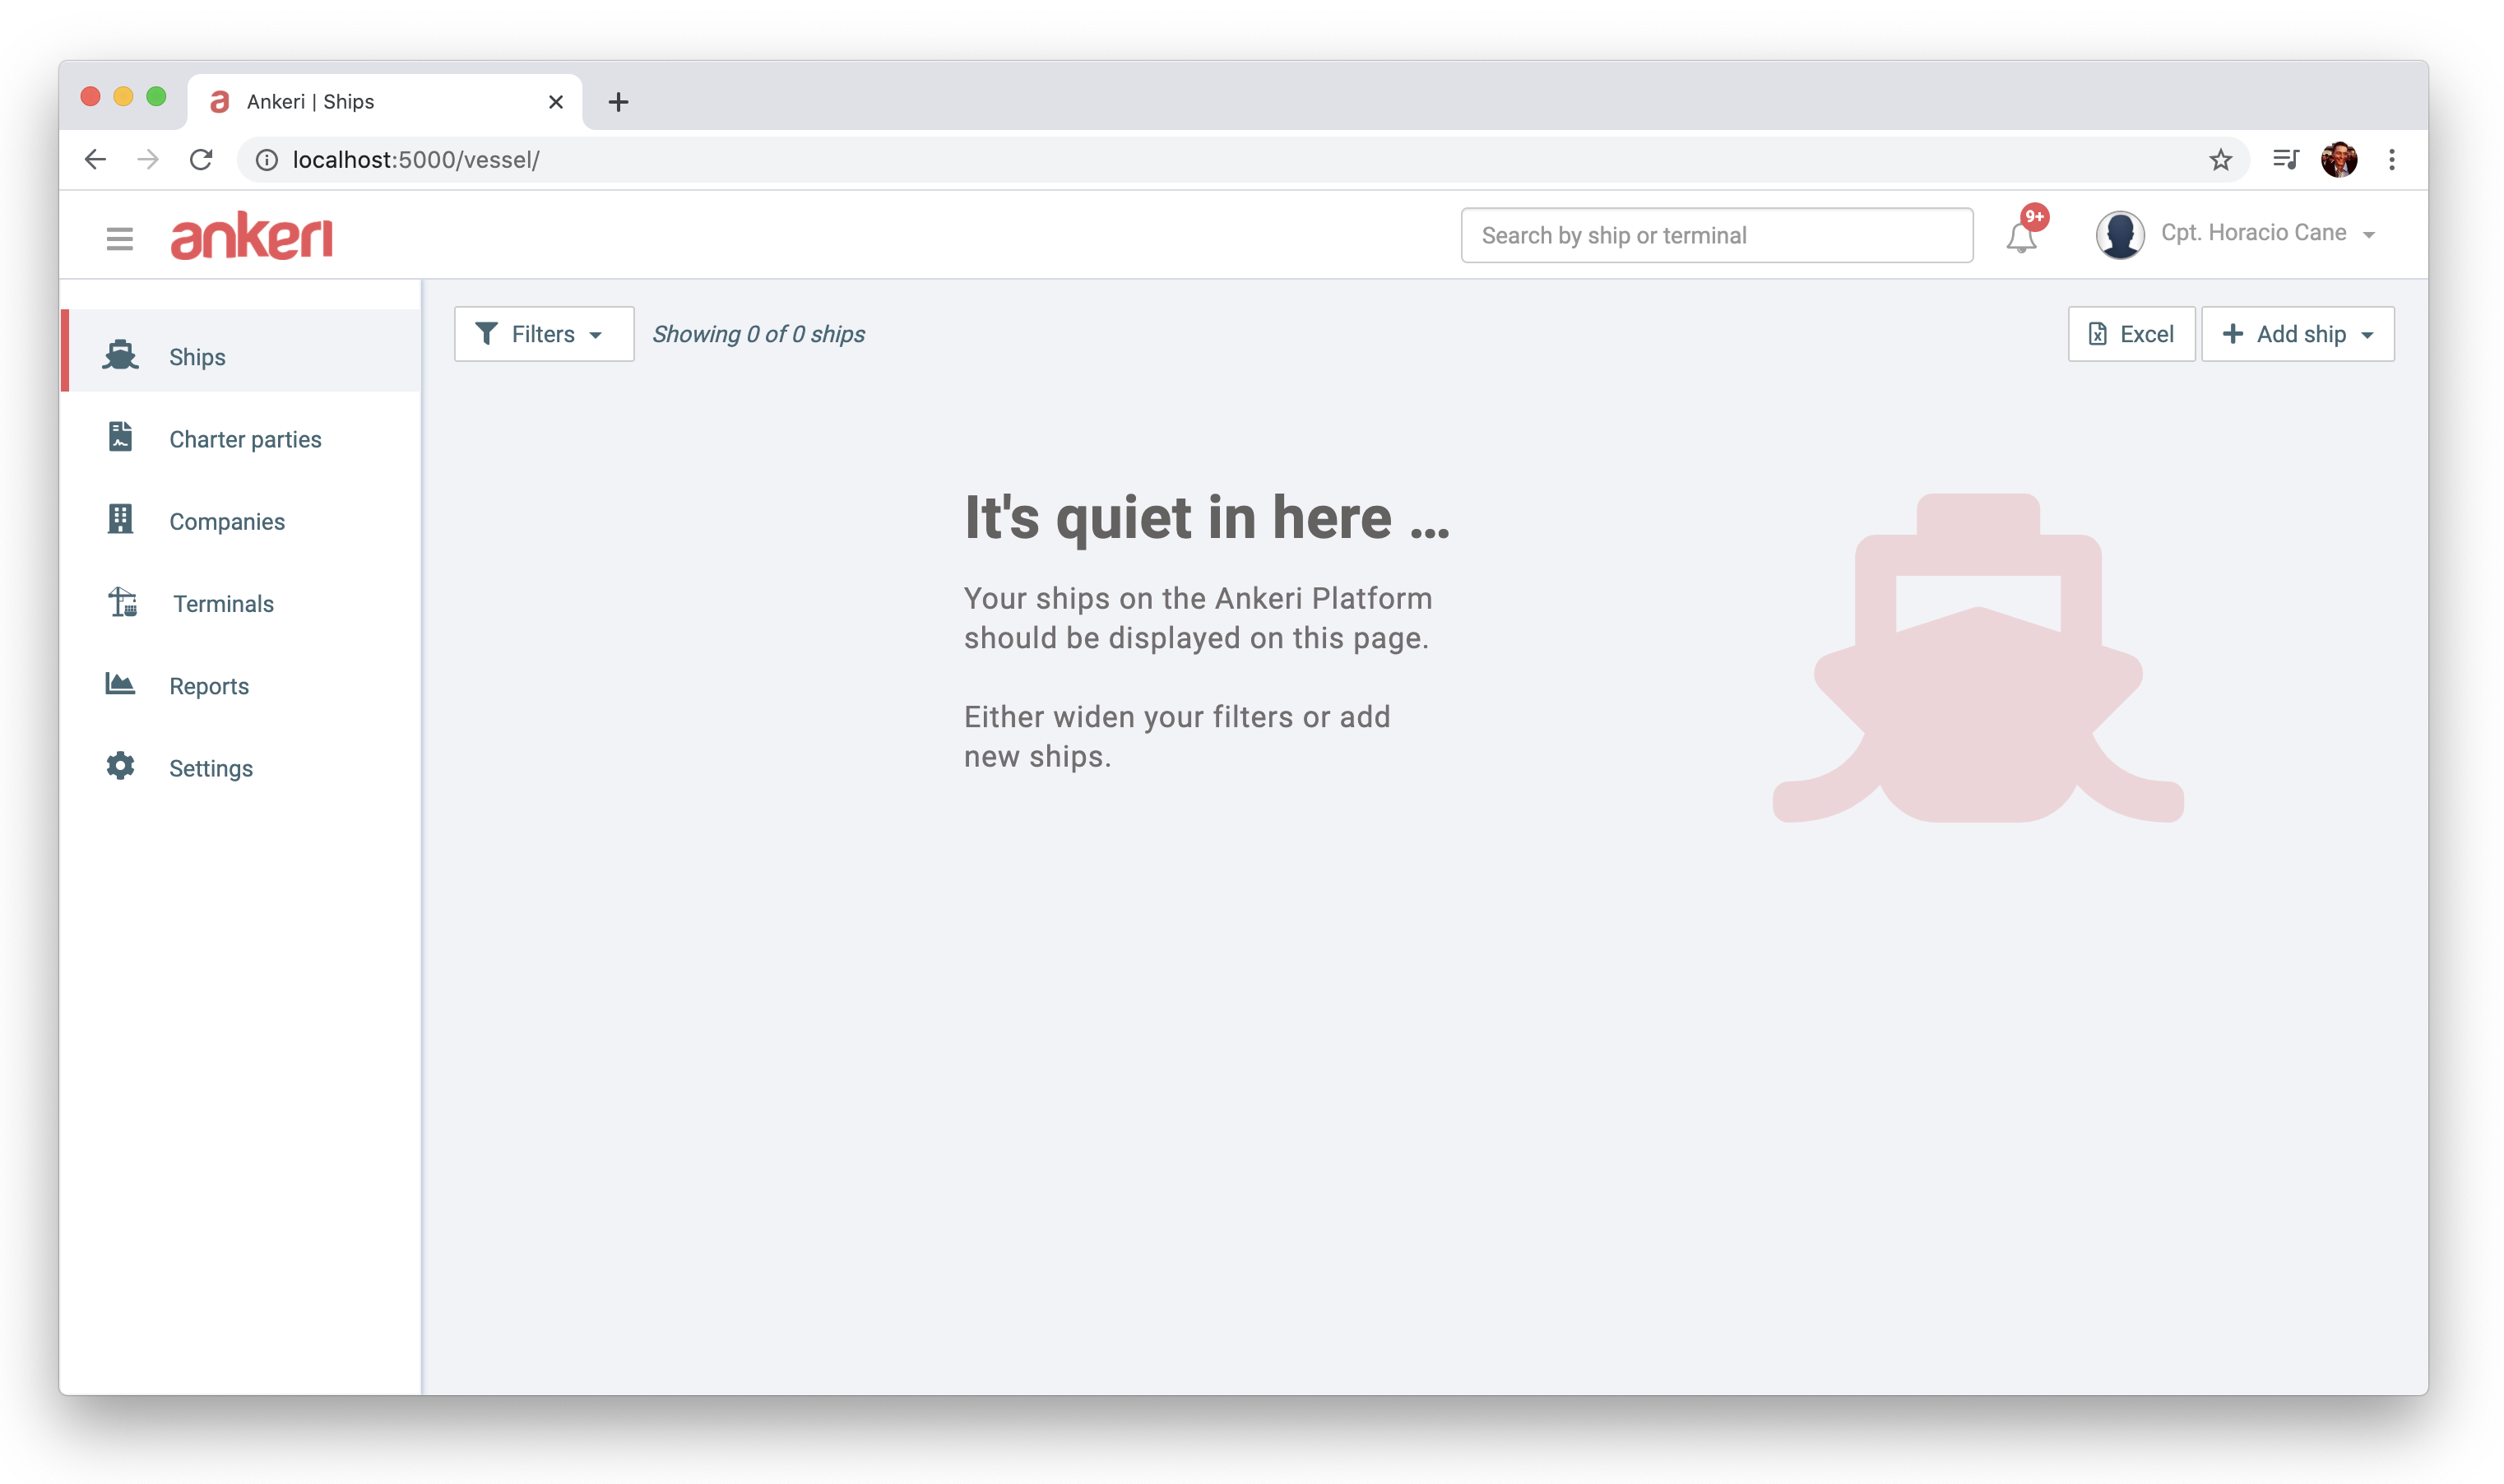2504x1484 pixels.
Task: Open the hamburger menu icon
Action: [x=119, y=238]
